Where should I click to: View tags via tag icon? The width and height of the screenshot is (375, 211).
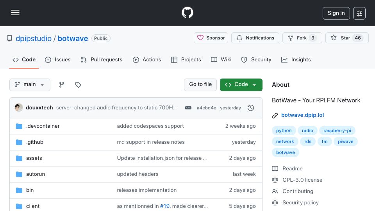tap(78, 85)
